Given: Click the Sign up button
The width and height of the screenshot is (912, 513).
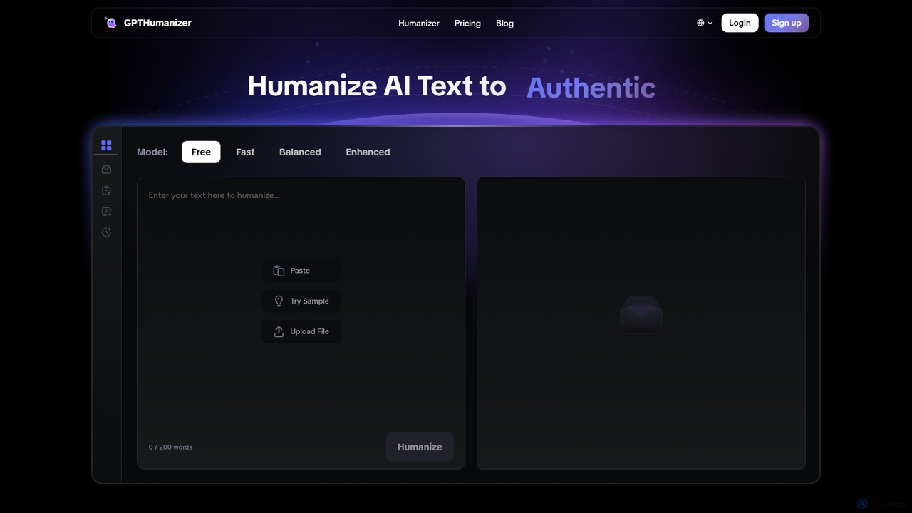Looking at the screenshot, I should (x=786, y=23).
